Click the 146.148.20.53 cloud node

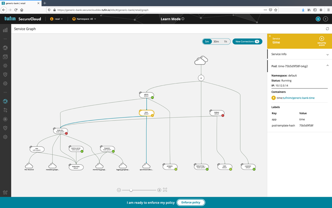pos(29,166)
